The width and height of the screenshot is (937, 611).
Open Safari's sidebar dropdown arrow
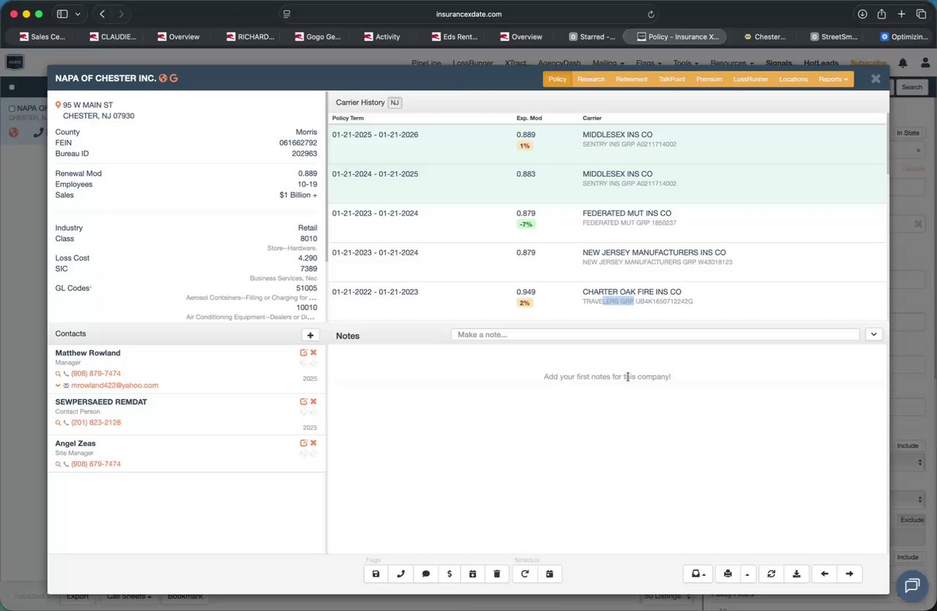(78, 14)
